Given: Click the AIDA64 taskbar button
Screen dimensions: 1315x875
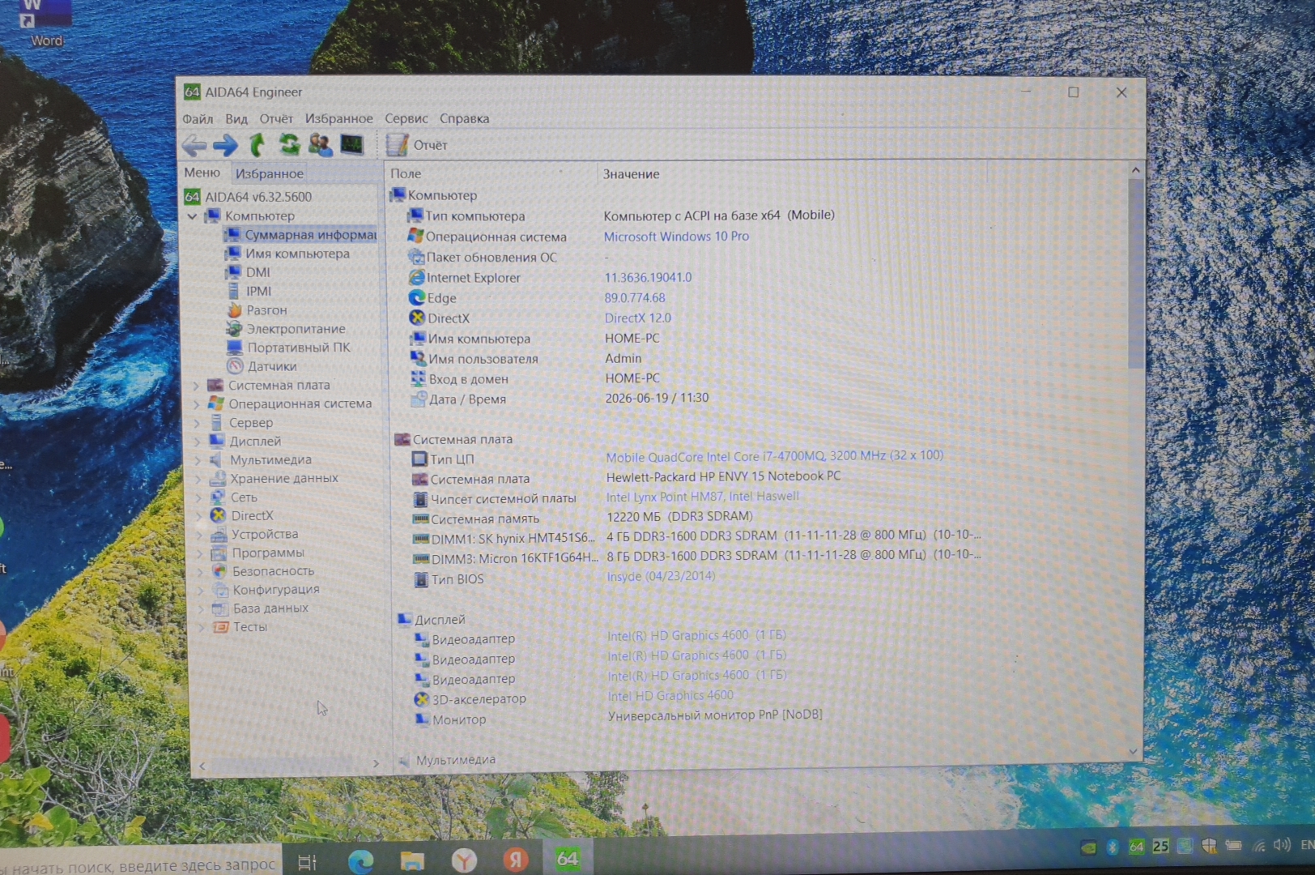Looking at the screenshot, I should coord(567,859).
